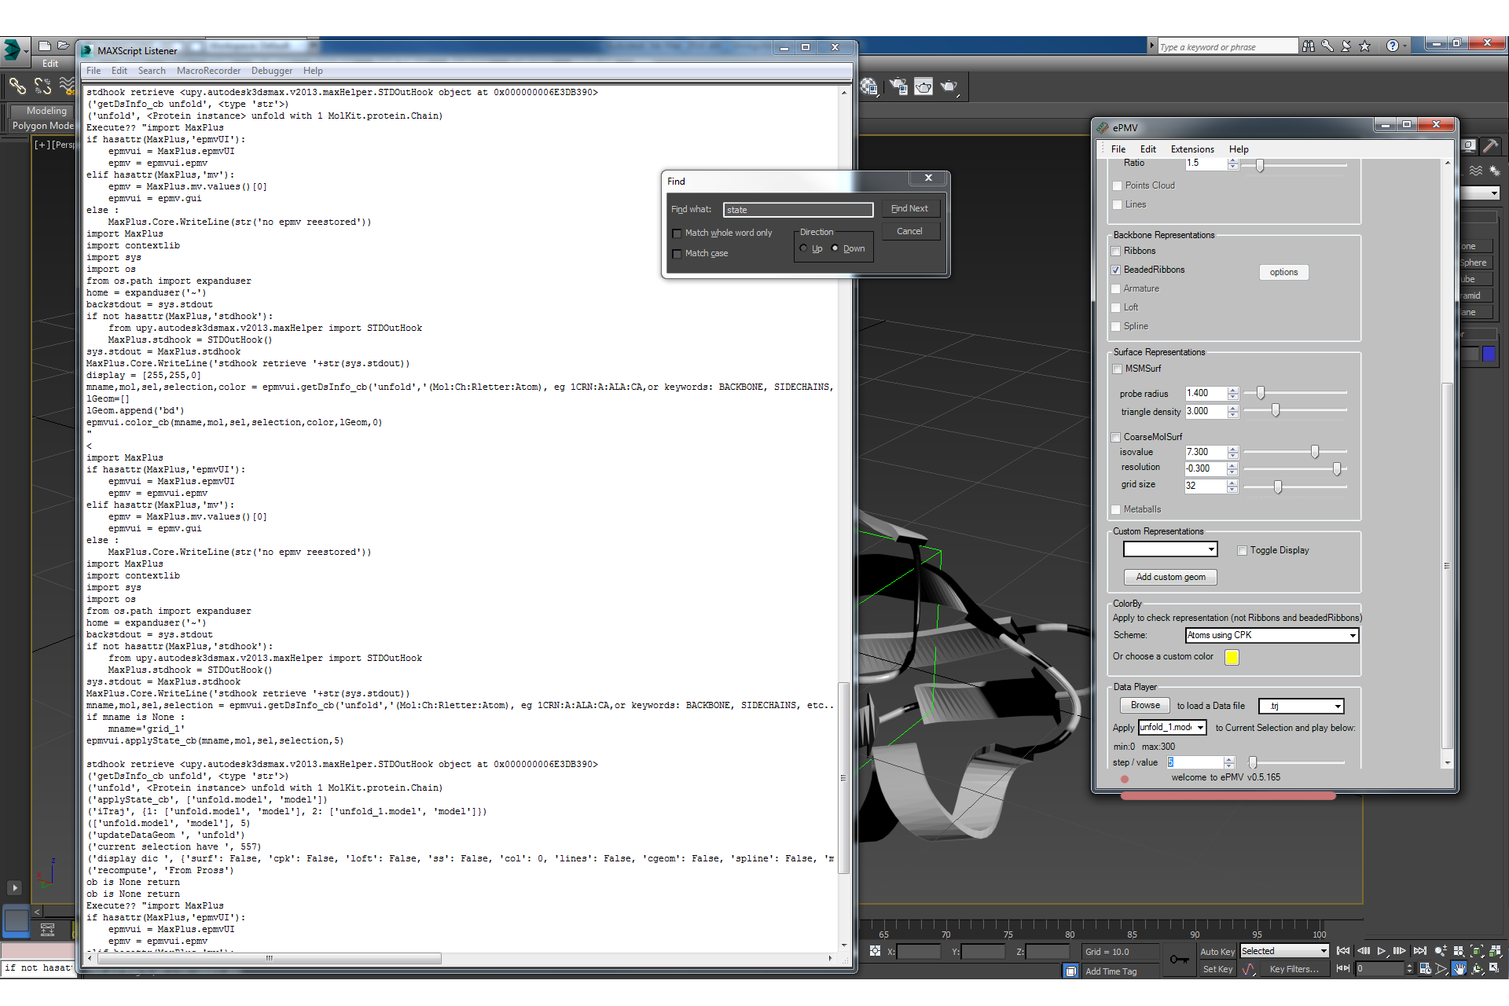The width and height of the screenshot is (1509, 1006).
Task: Open the ePMV Extensions menu
Action: [x=1192, y=149]
